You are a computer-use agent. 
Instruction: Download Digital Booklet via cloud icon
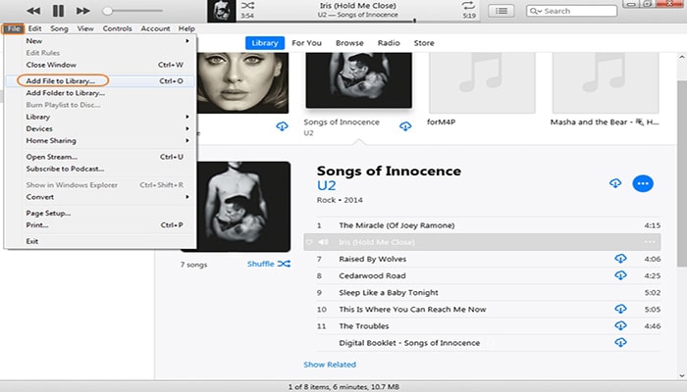coord(620,342)
